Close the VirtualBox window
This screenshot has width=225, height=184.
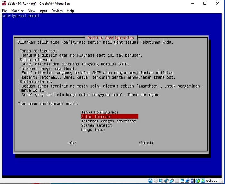(x=218, y=4)
